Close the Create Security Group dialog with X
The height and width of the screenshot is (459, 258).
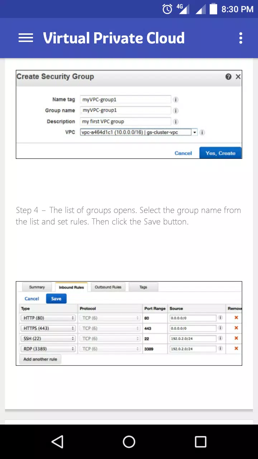238,77
